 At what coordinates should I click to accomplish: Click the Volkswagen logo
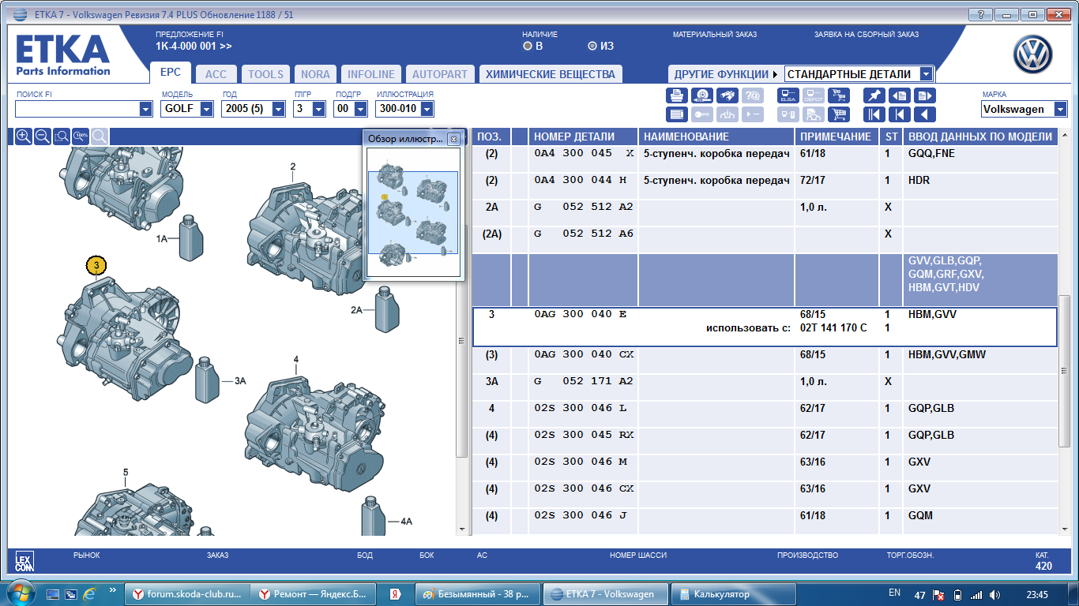point(1033,55)
